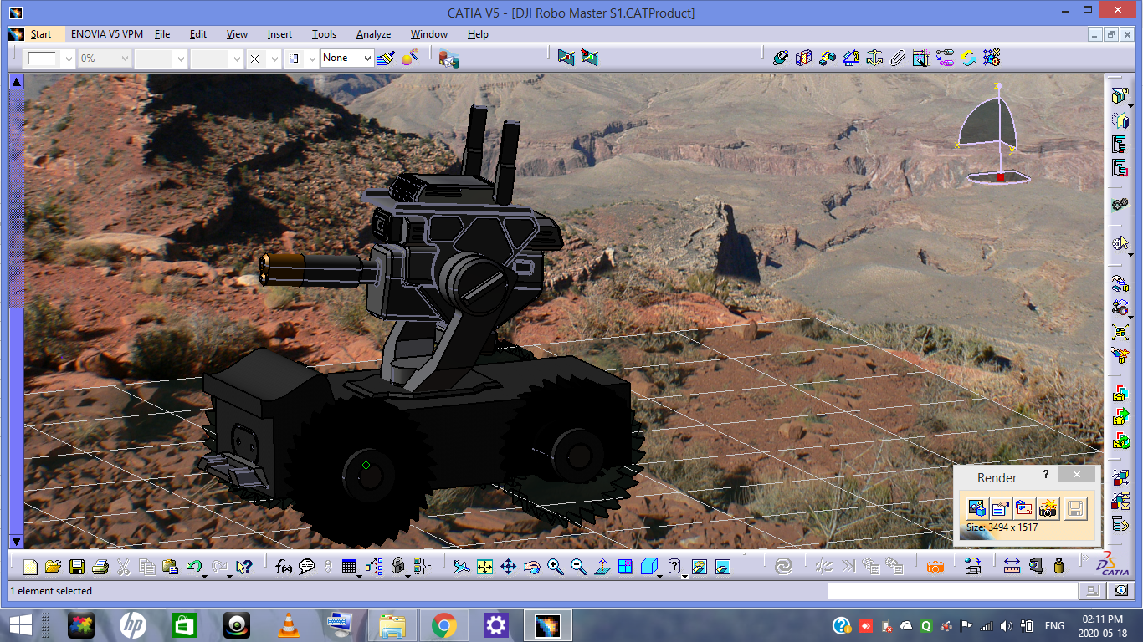Open the Formula f(x) tool
The height and width of the screenshot is (642, 1143).
pos(283,567)
